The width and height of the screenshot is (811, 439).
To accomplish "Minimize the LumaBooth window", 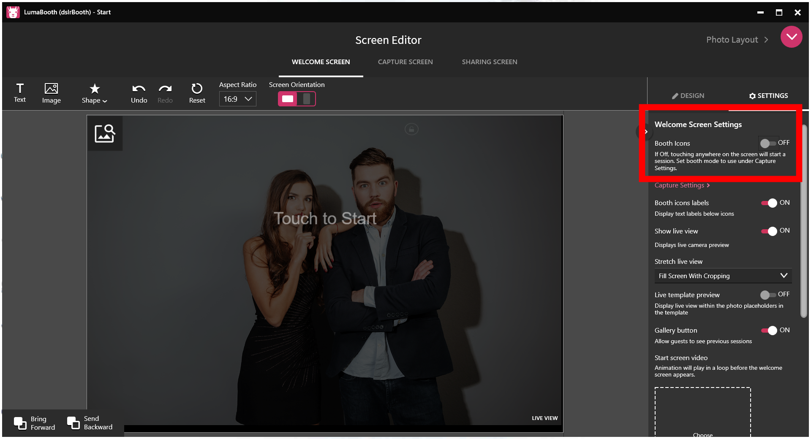I will [760, 12].
